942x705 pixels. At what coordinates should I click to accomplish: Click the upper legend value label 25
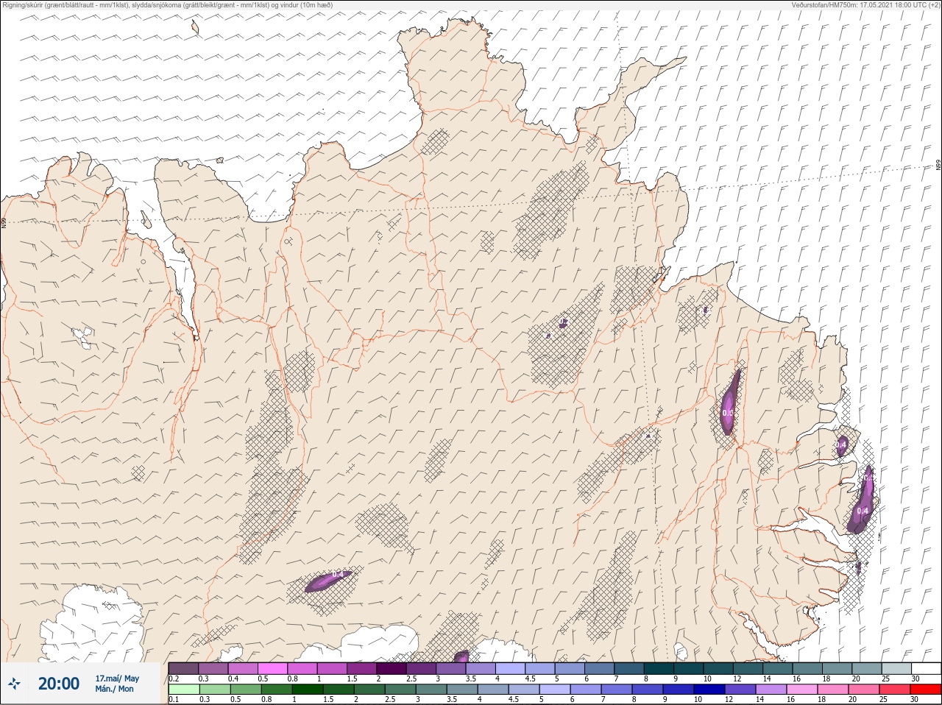point(885,679)
